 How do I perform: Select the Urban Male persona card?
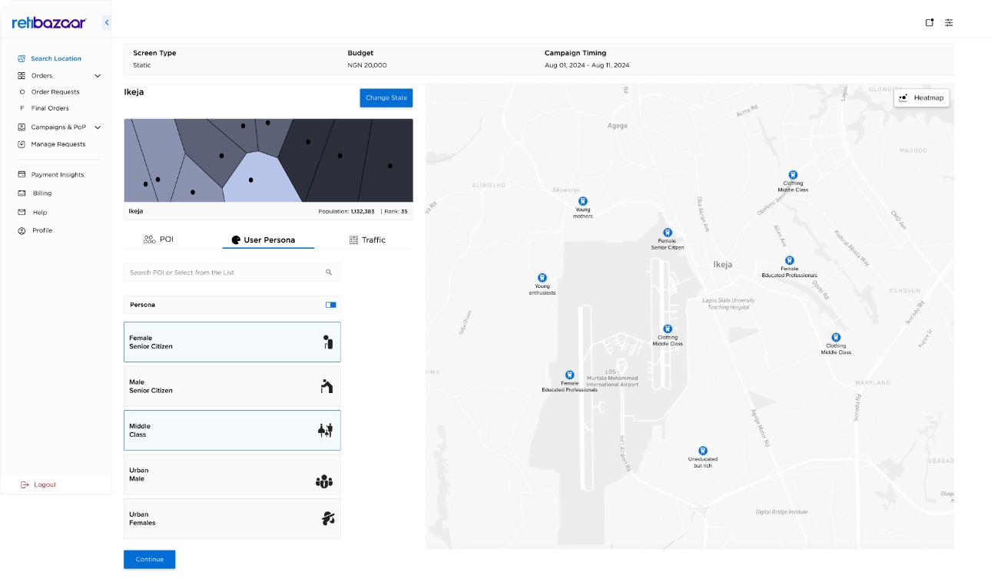click(232, 474)
